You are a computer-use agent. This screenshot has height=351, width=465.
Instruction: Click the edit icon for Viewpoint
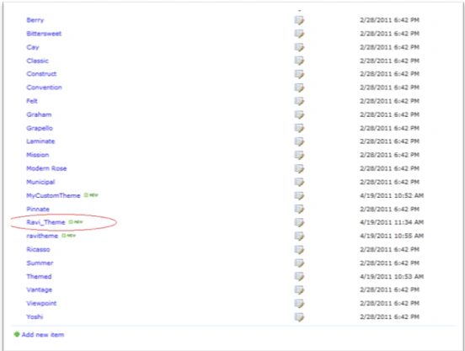click(299, 303)
